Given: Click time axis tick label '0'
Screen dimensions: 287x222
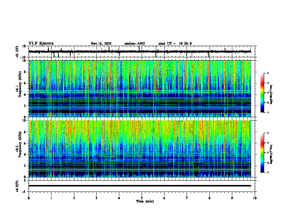Looking at the screenshot, I should pyautogui.click(x=29, y=198).
